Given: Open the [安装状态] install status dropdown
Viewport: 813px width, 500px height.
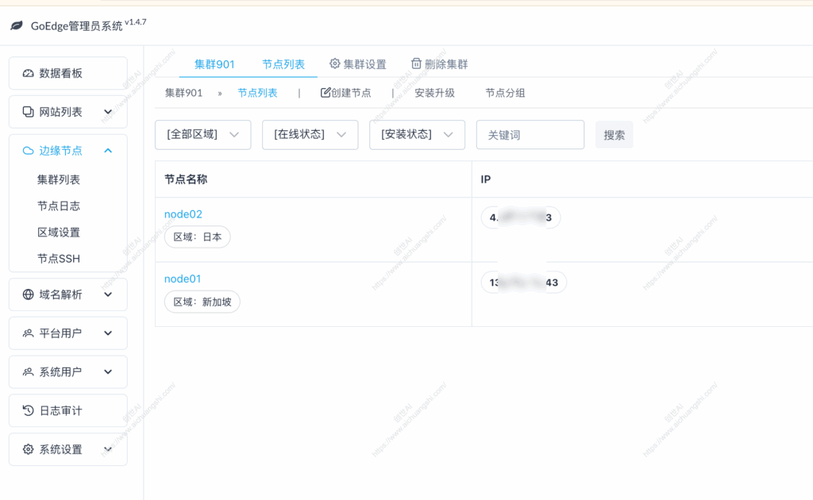Looking at the screenshot, I should pos(417,135).
